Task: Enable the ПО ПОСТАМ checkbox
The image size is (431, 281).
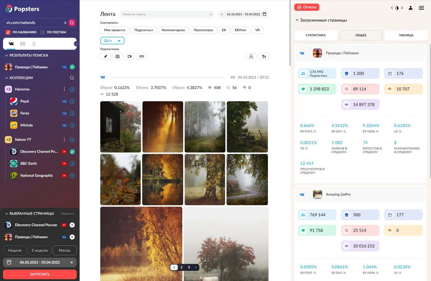Action: coord(42,32)
